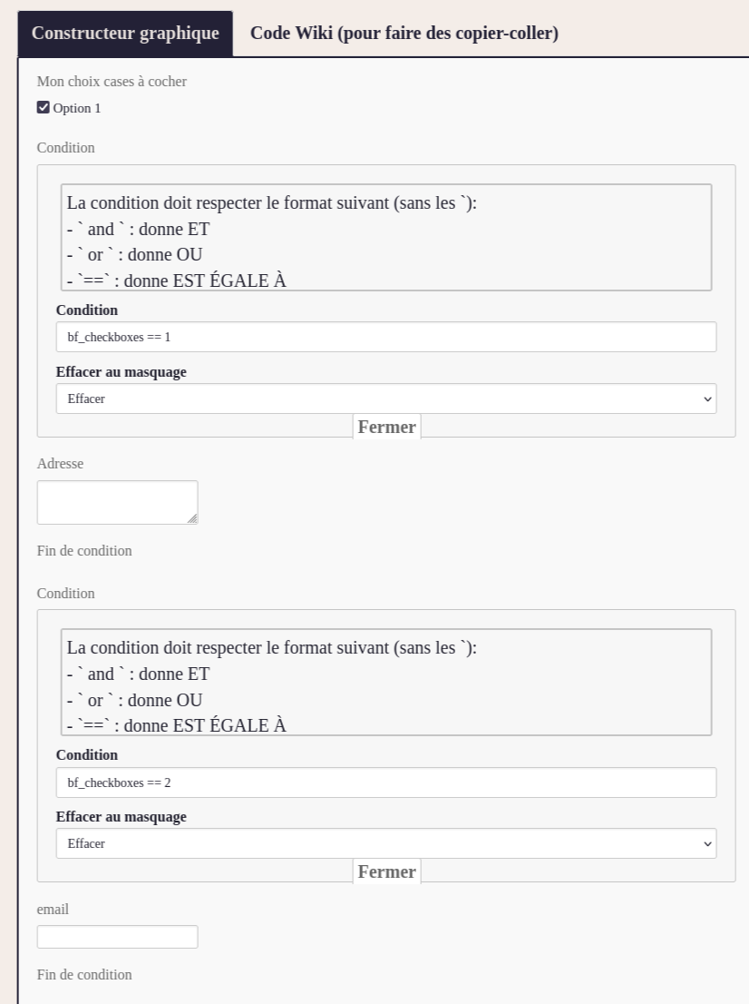Click the Fermer button above the Adresse field

(387, 427)
